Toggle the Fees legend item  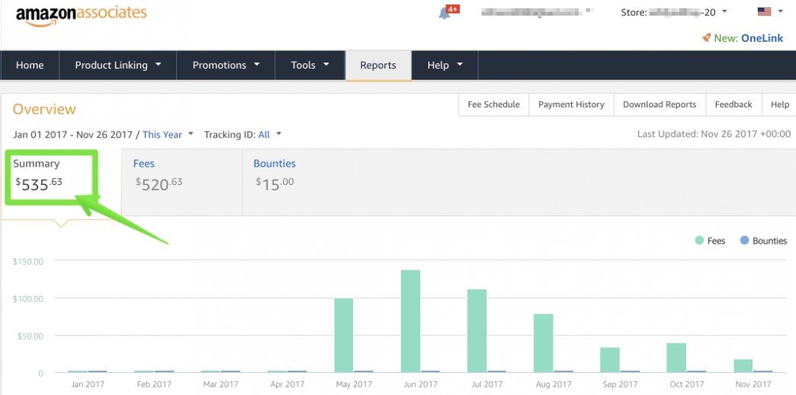coord(710,241)
